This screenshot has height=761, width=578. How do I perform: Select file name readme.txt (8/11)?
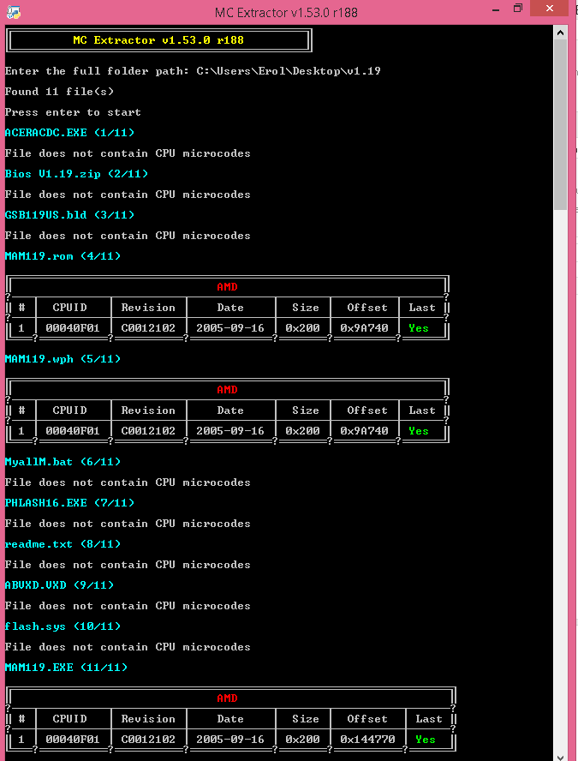click(x=63, y=544)
